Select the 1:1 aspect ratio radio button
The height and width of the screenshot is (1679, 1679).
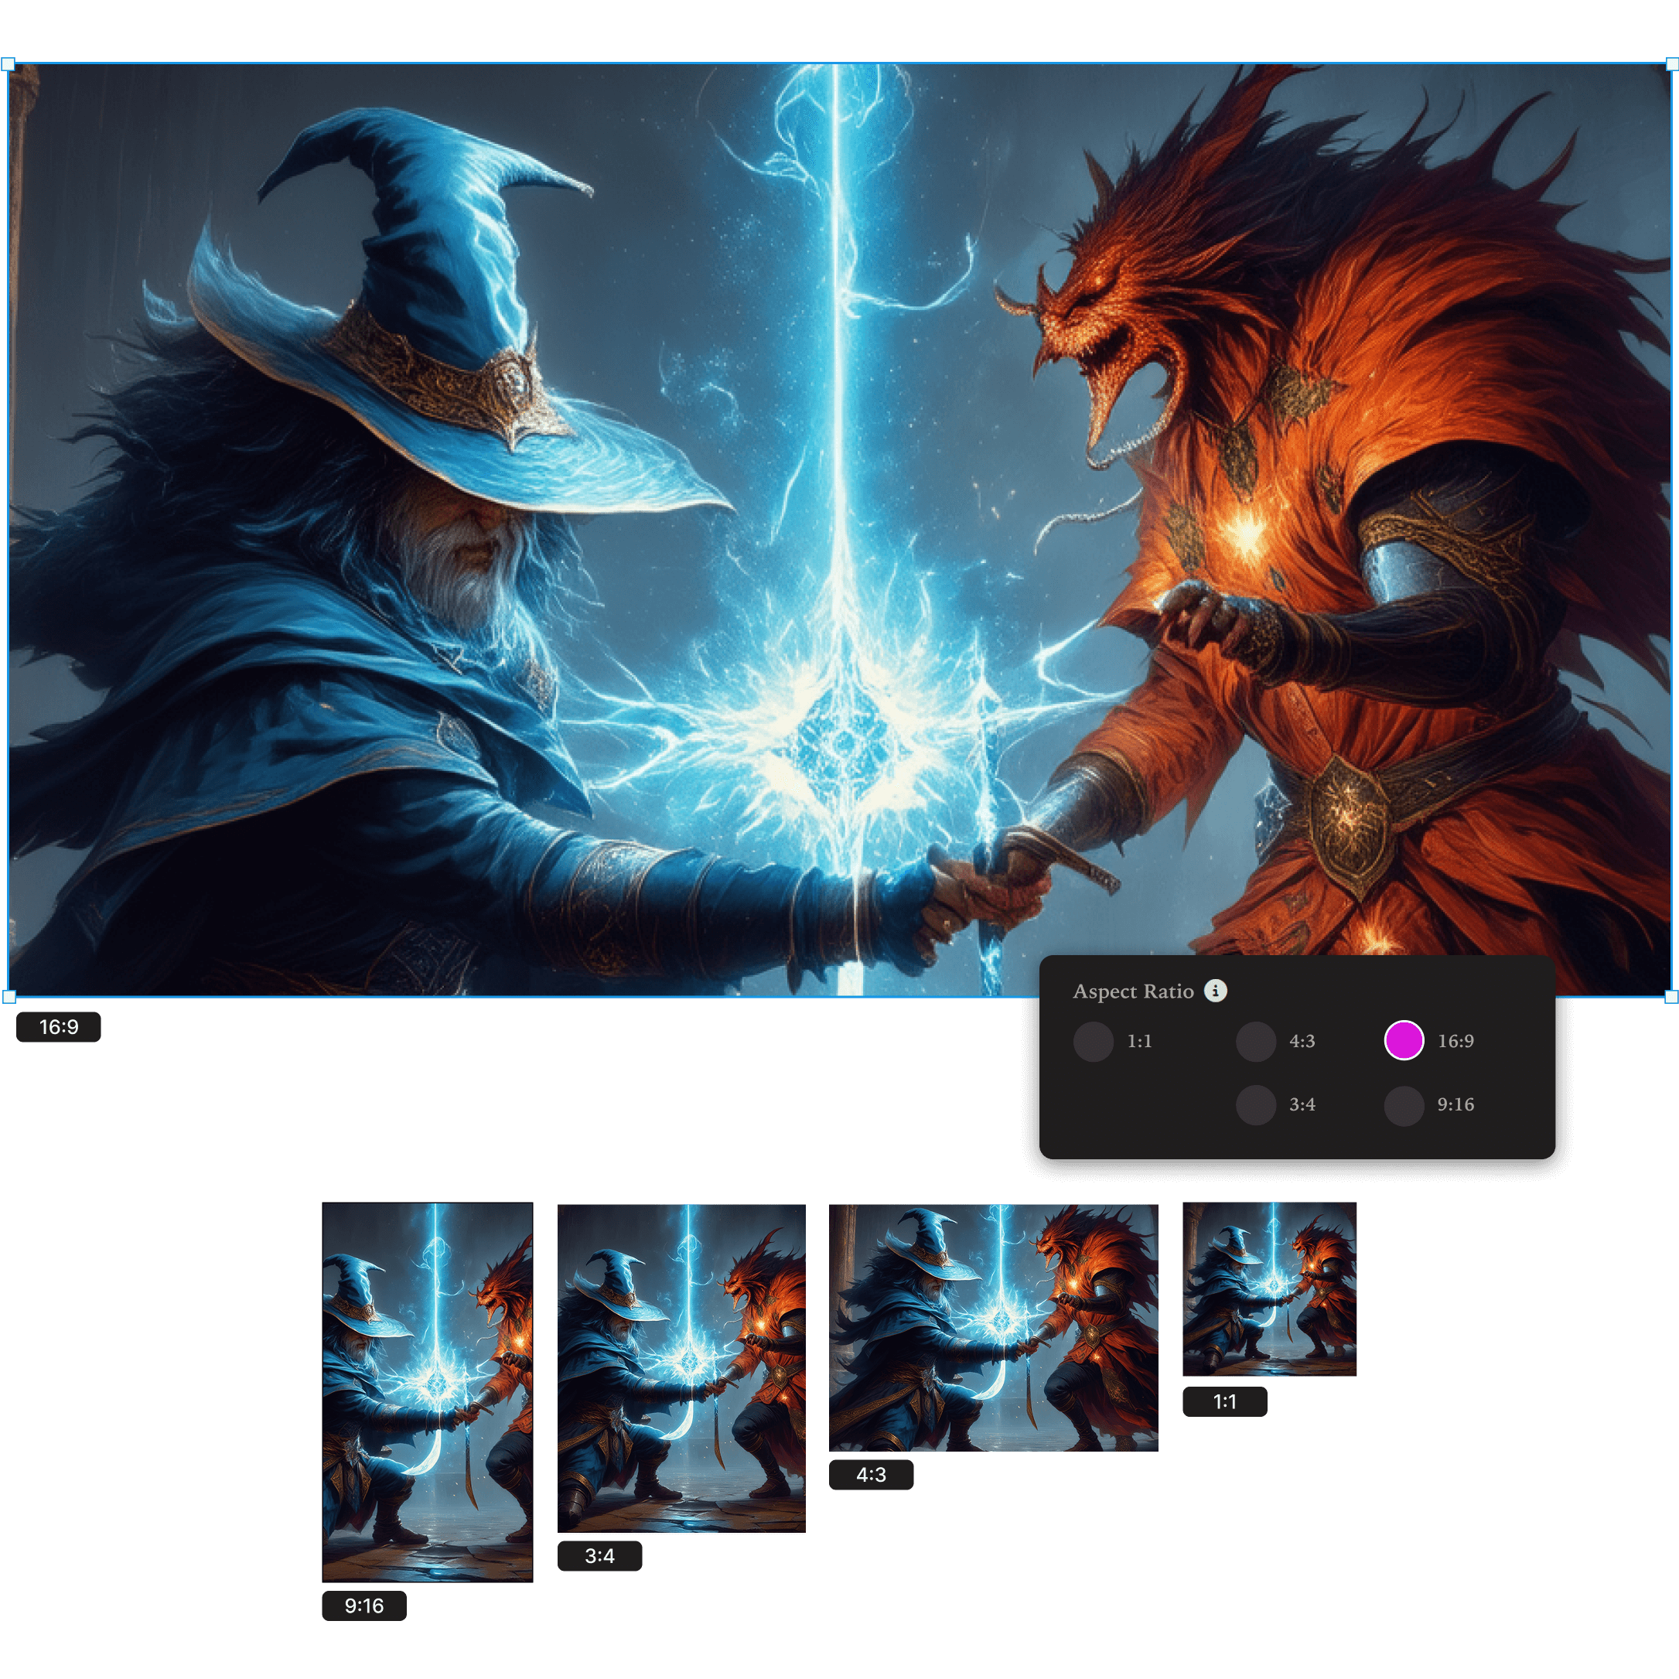point(1094,1041)
